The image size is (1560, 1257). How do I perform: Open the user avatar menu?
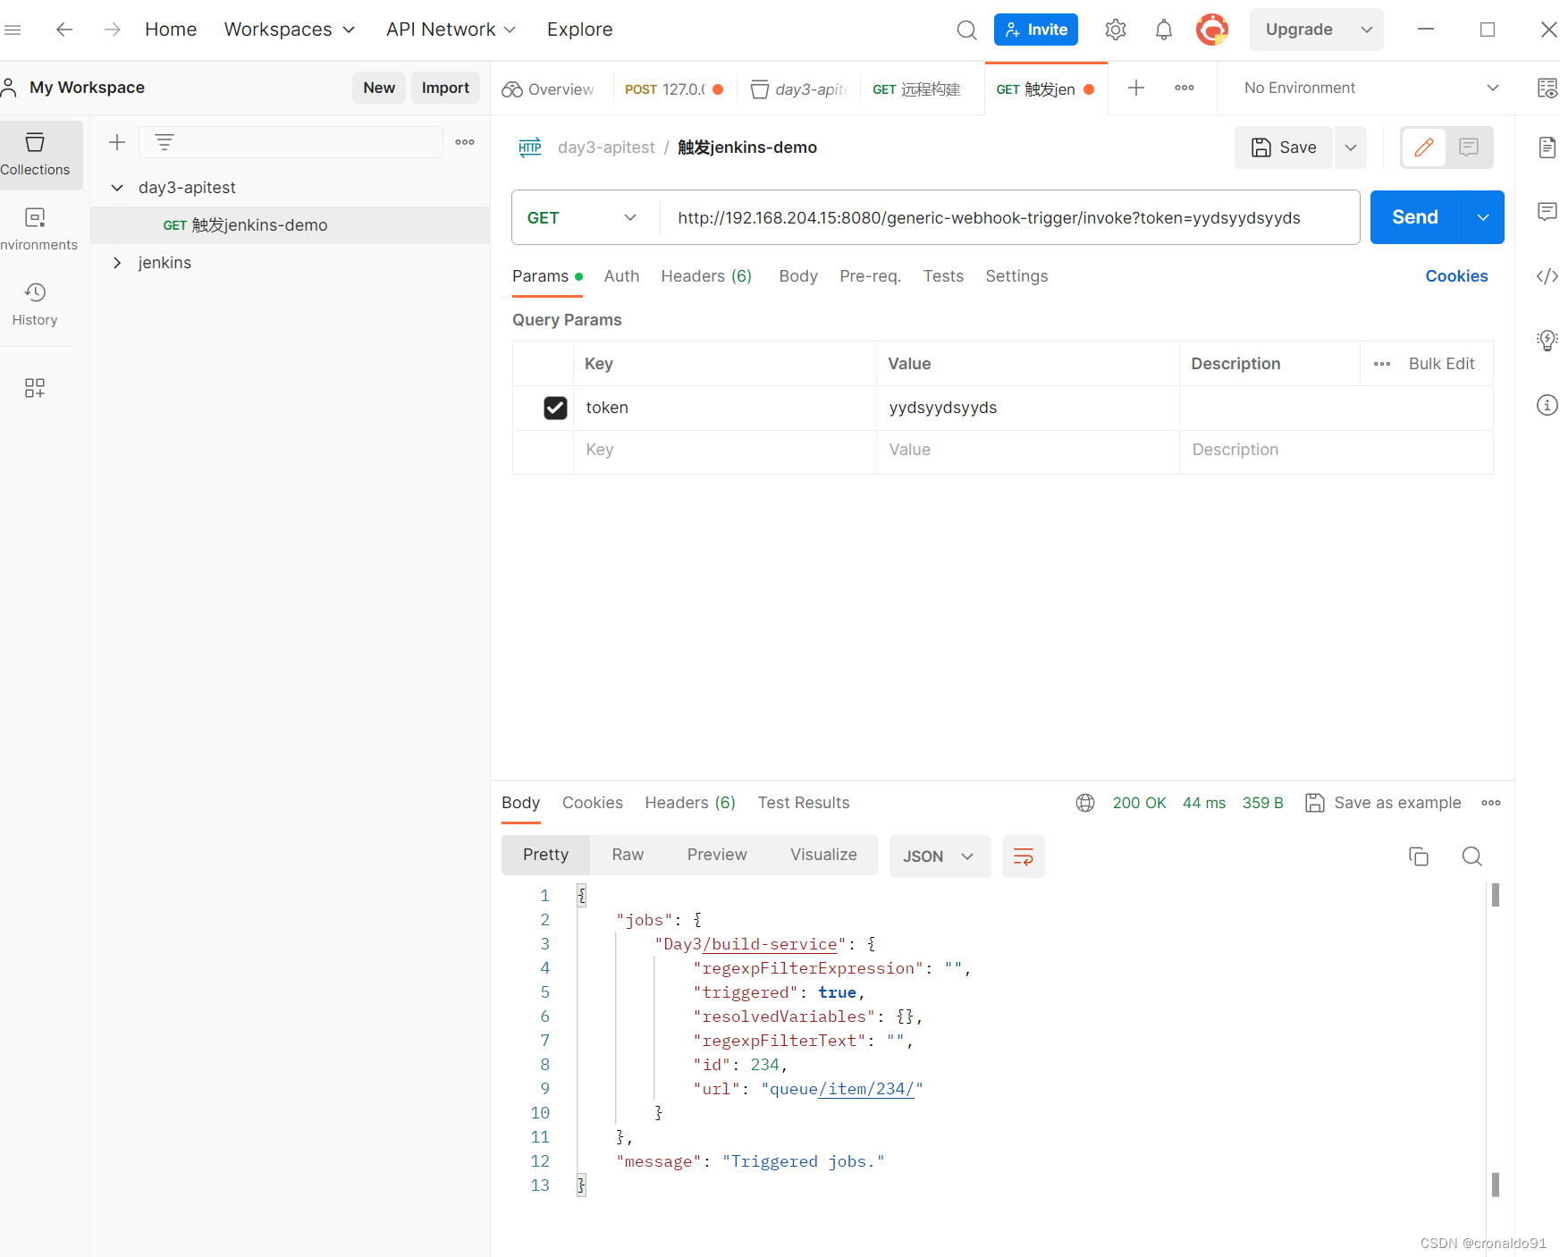[x=1212, y=30]
